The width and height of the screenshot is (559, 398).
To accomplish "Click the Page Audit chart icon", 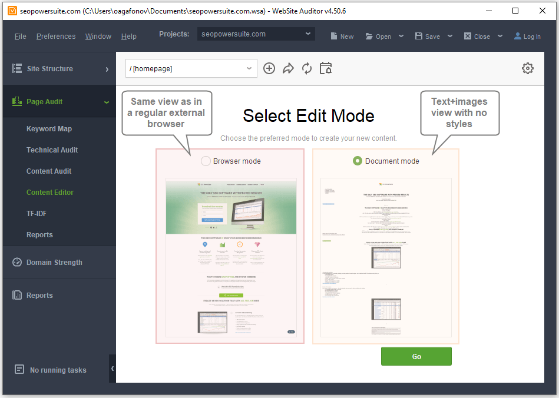I will pos(16,101).
